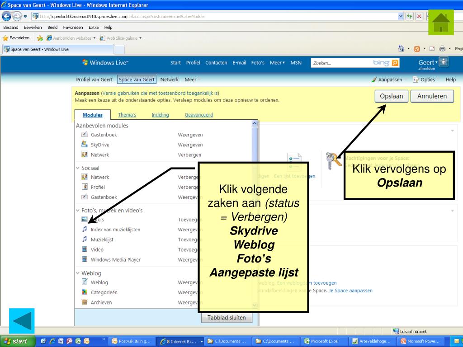Click the Annuleren button
Image resolution: width=463 pixels, height=347 pixels.
(432, 96)
